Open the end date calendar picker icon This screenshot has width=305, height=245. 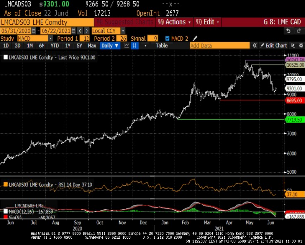pyautogui.click(x=73, y=31)
